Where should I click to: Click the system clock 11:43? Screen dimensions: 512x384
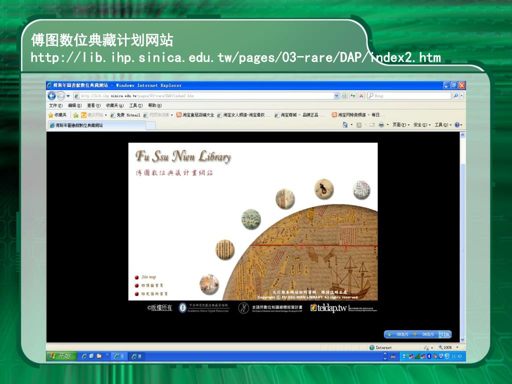456,356
